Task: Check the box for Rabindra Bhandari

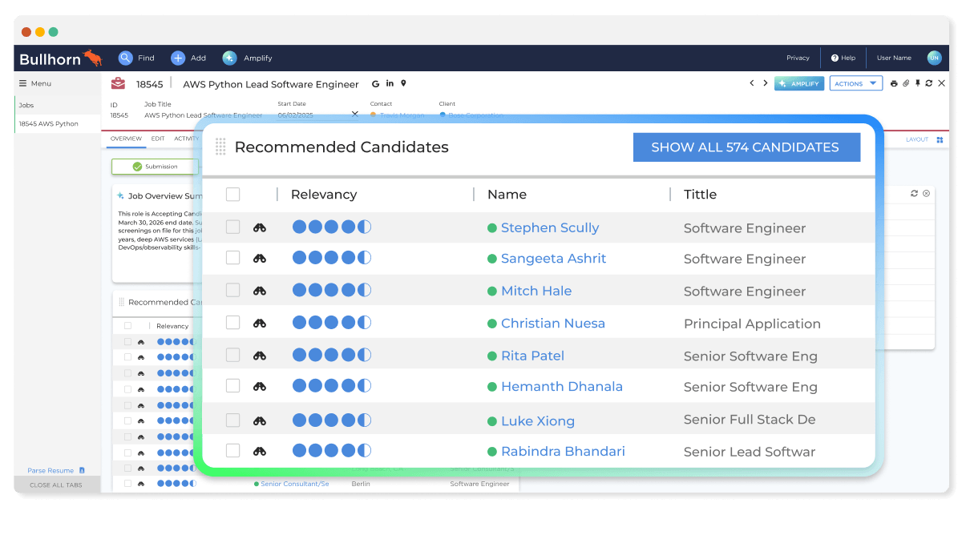Action: click(x=232, y=451)
